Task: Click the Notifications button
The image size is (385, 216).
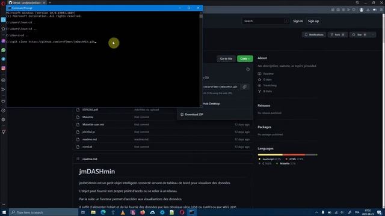Action: [314, 35]
